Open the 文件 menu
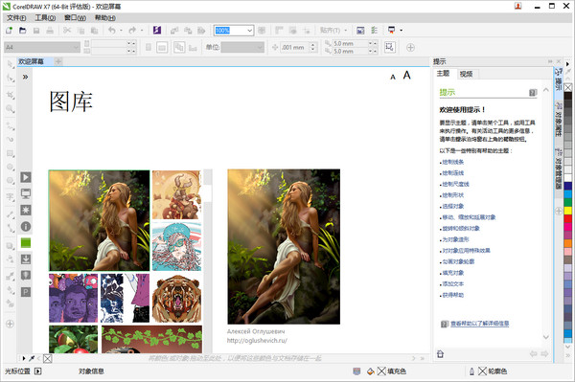 click(x=16, y=17)
